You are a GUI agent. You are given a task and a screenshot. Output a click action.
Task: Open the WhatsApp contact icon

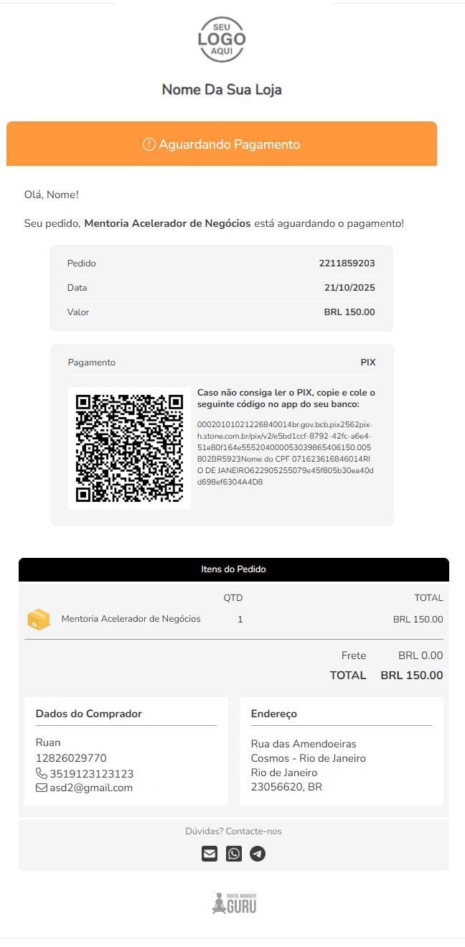tap(234, 854)
